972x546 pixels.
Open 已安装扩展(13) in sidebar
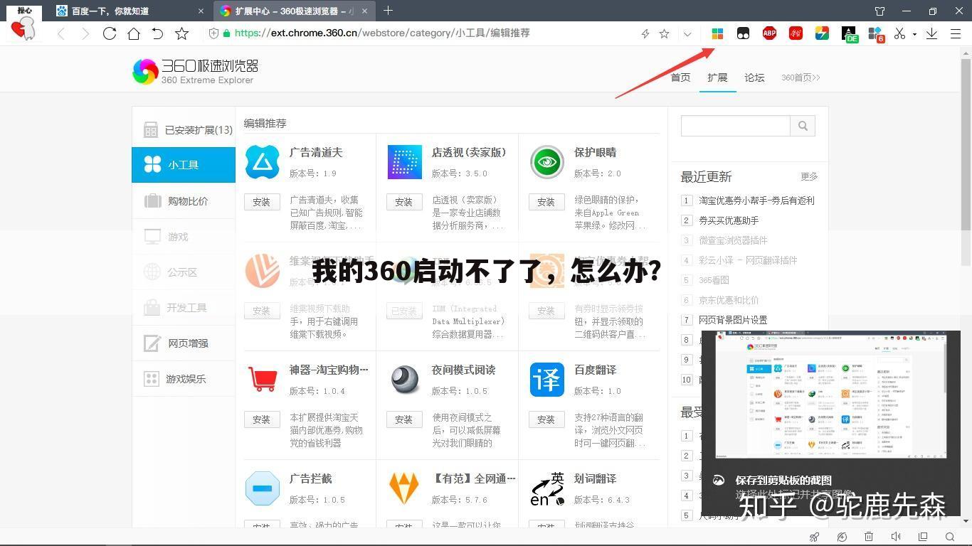[x=184, y=129]
